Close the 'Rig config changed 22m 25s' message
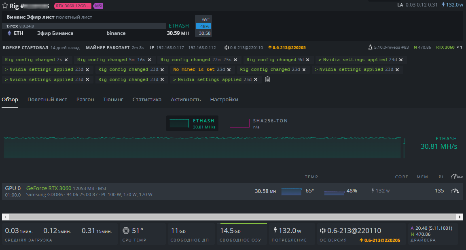The height and width of the screenshot is (250, 466). pos(235,60)
